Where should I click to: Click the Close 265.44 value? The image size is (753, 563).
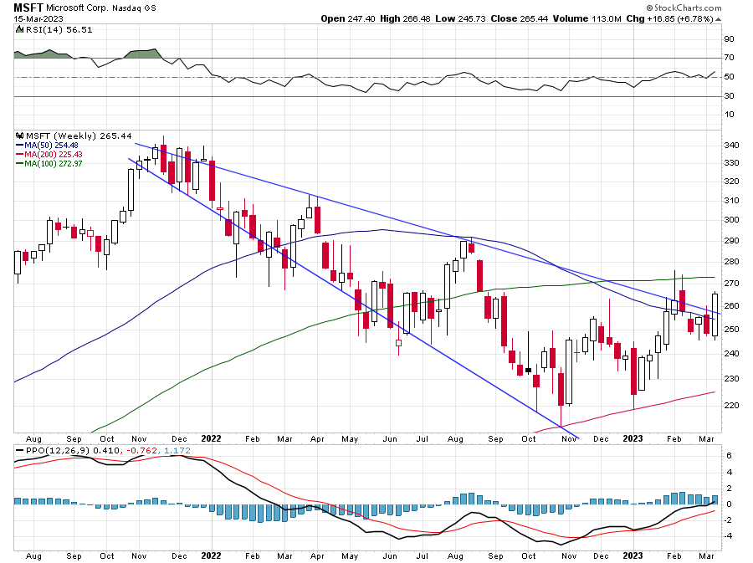click(x=519, y=18)
